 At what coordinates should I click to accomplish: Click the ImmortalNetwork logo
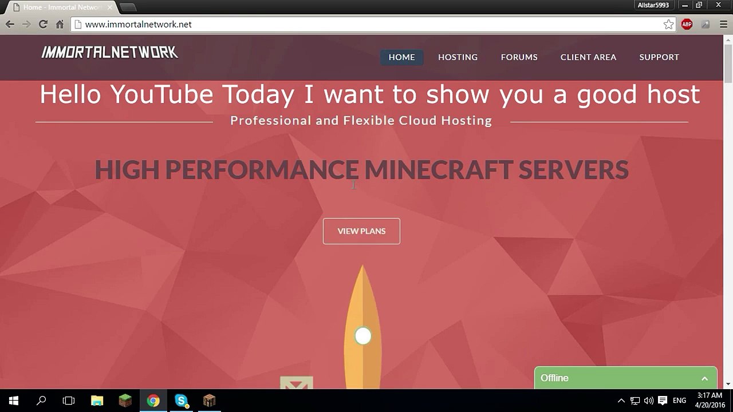pyautogui.click(x=109, y=52)
